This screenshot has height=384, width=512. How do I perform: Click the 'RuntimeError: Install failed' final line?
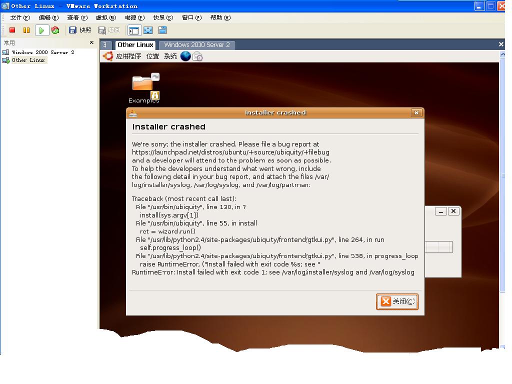pos(273,272)
